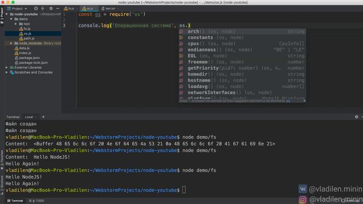
Task: Open the Favorites side tool window
Action: click(x=2, y=160)
